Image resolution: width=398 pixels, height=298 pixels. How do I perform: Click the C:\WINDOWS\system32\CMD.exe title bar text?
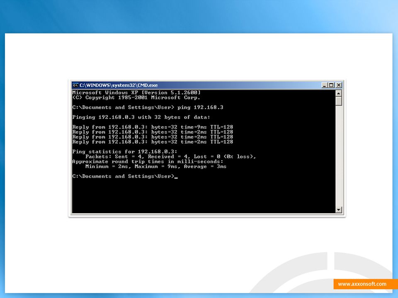point(119,85)
